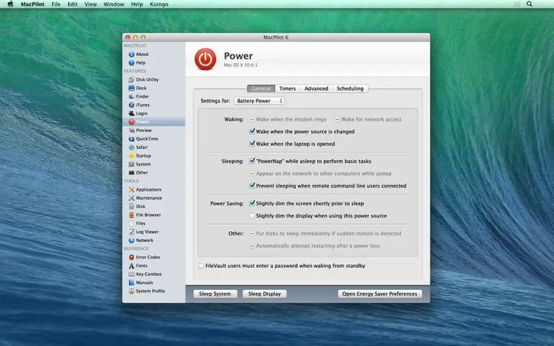Image resolution: width=554 pixels, height=346 pixels.
Task: Open the MacPilot application menu
Action: [33, 4]
